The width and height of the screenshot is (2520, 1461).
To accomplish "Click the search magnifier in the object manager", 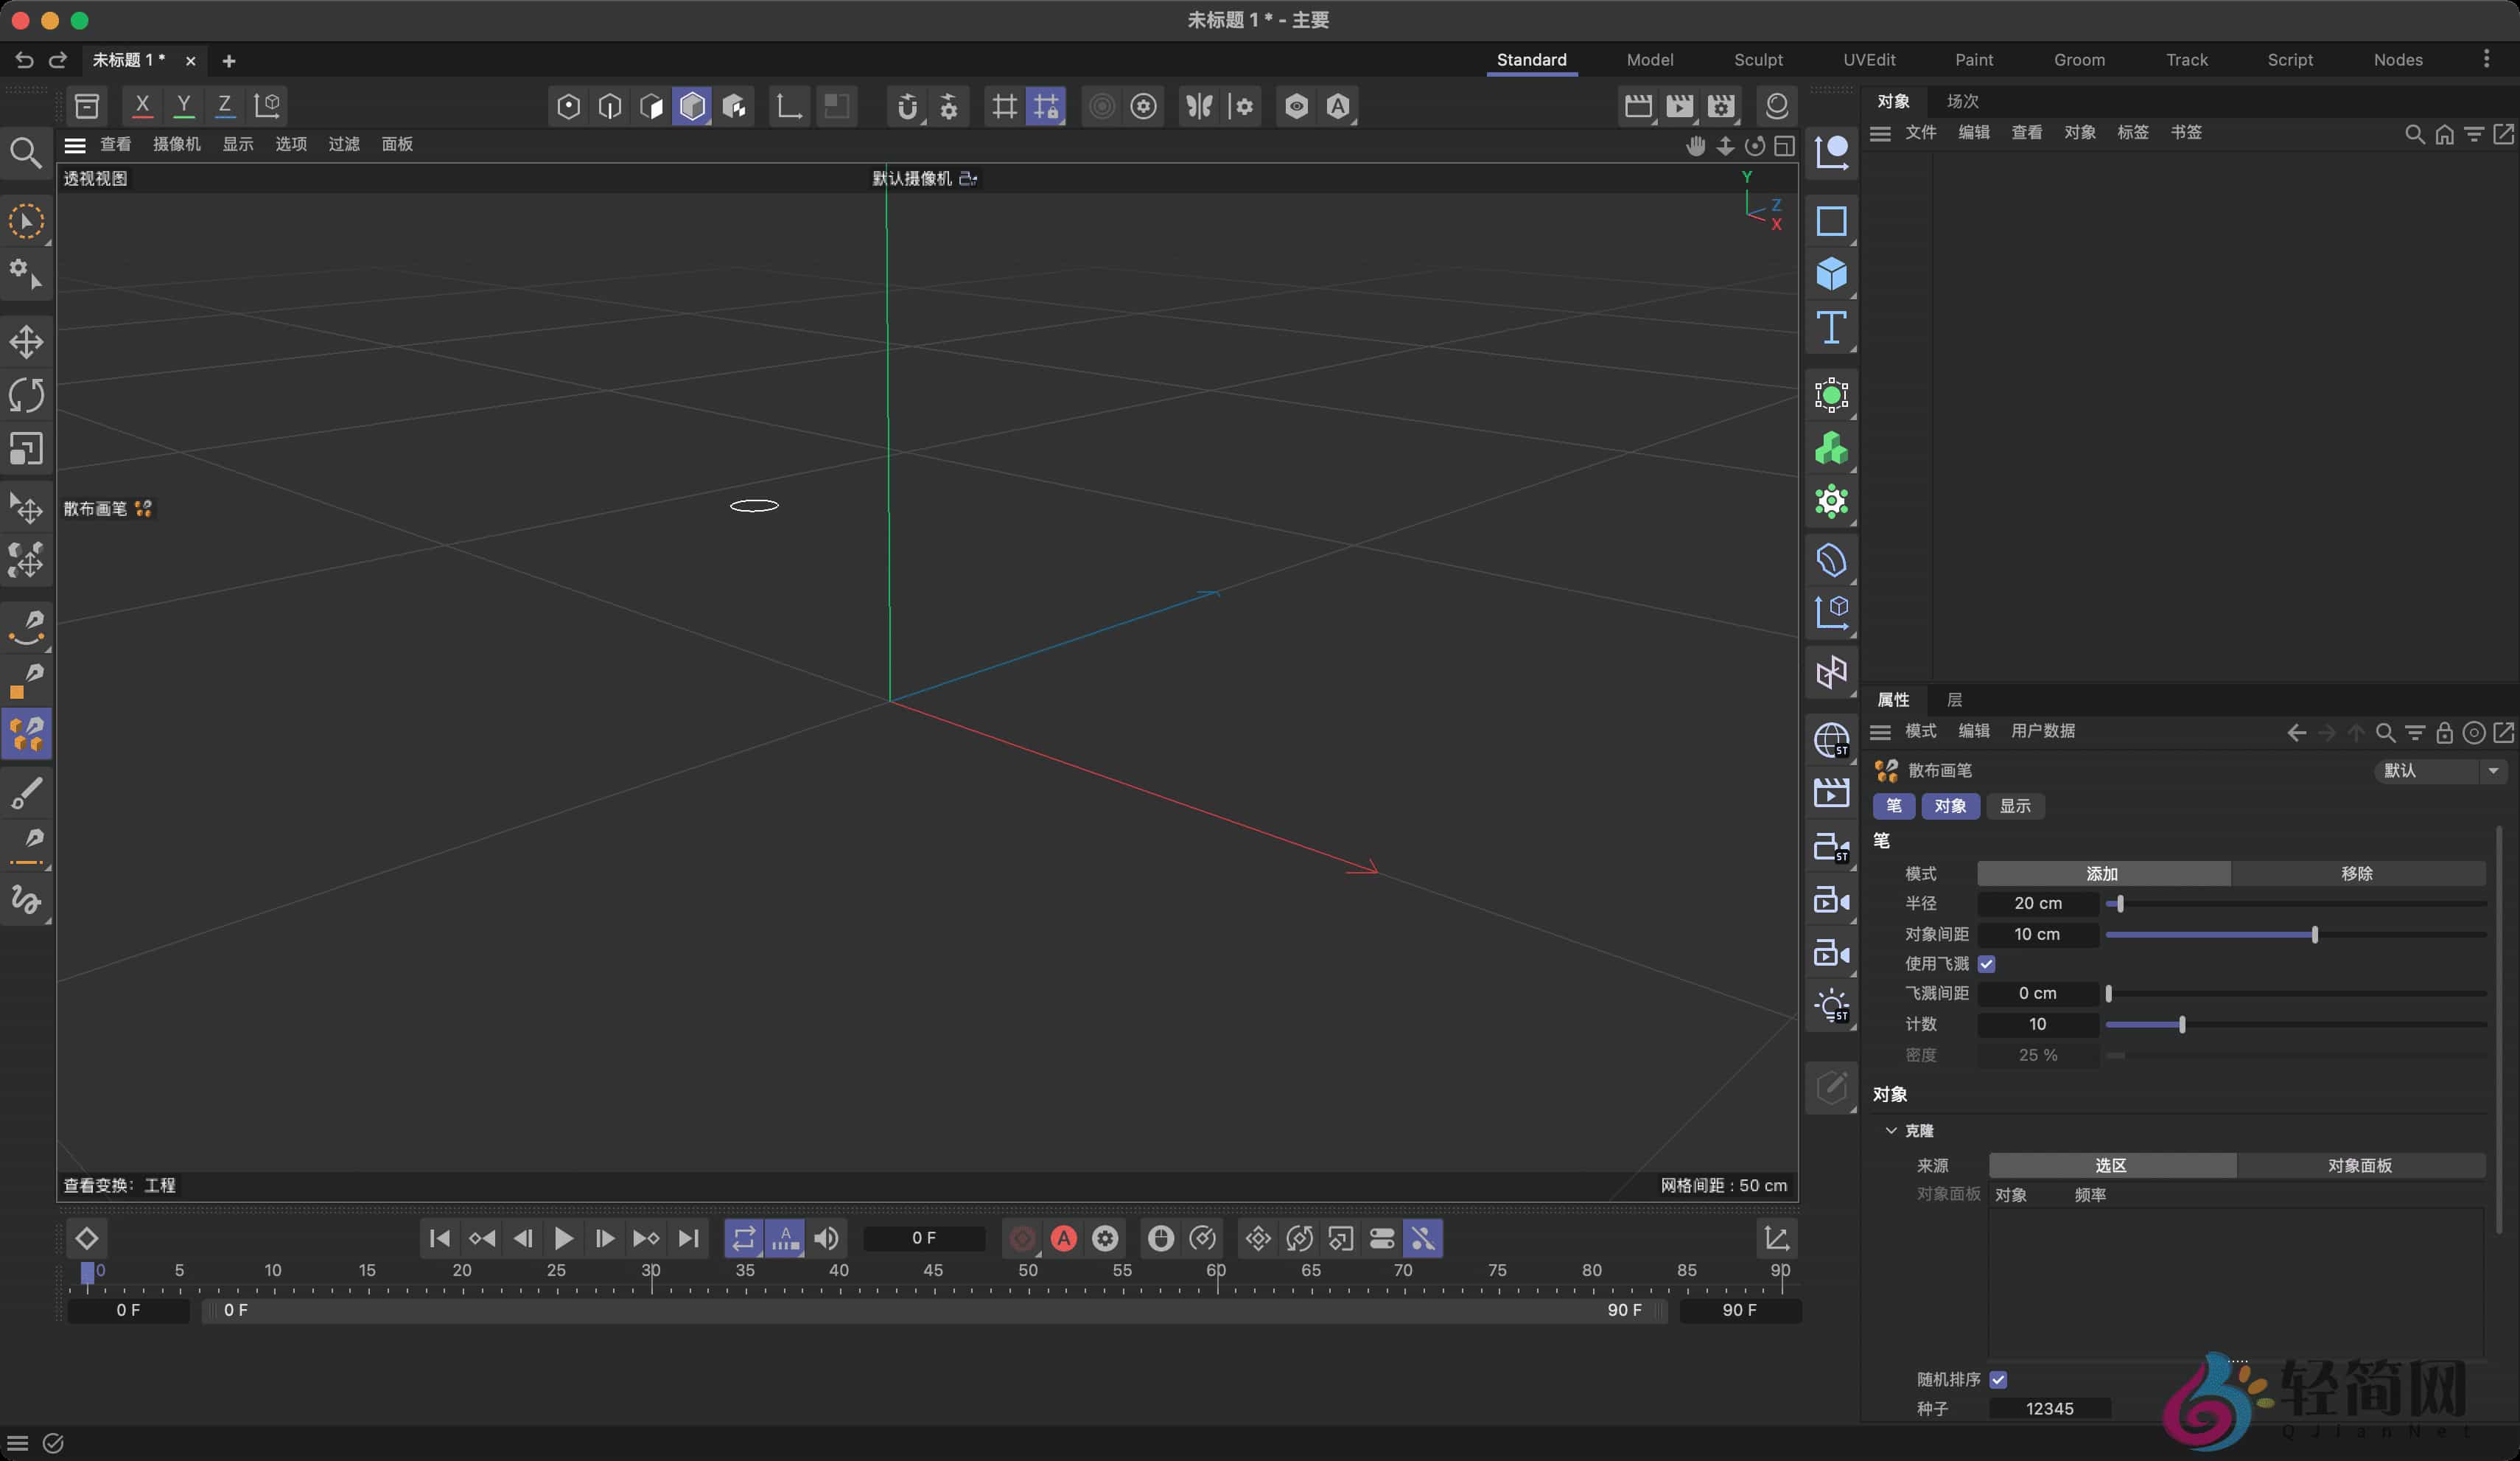I will point(2414,134).
